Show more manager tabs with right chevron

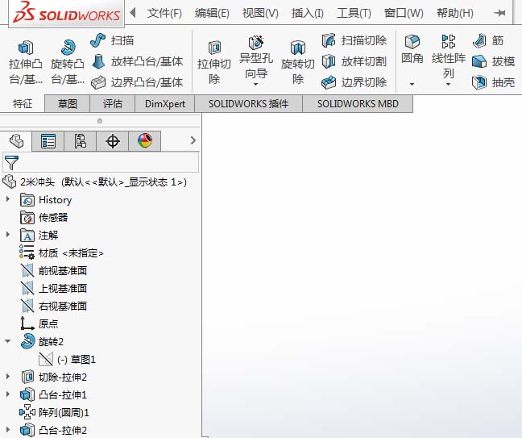(193, 140)
